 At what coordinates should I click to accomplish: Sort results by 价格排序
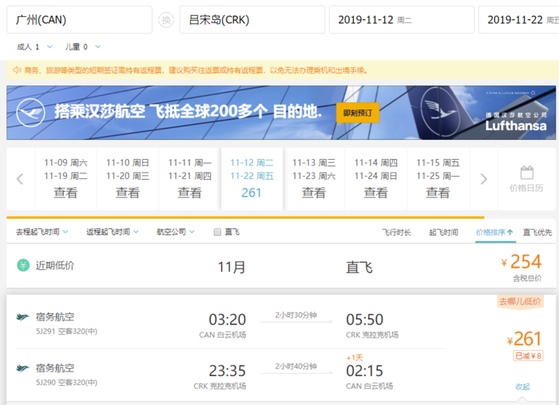click(x=494, y=232)
